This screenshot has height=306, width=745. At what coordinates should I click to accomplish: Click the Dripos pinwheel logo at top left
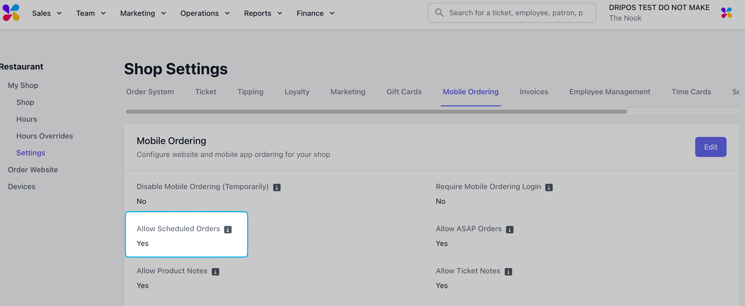click(11, 13)
